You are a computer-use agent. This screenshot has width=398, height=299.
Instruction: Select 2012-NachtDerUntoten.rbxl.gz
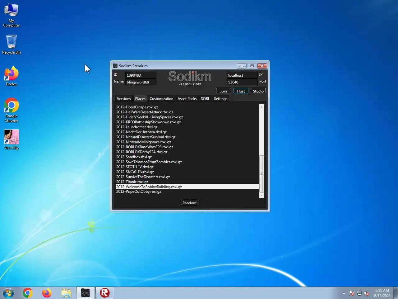click(x=187, y=132)
